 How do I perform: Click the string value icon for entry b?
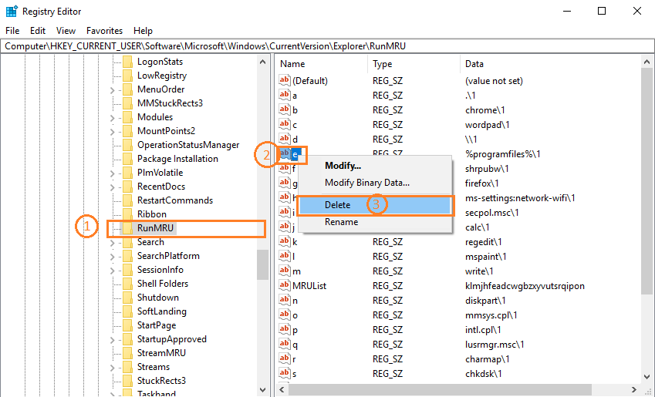(285, 109)
